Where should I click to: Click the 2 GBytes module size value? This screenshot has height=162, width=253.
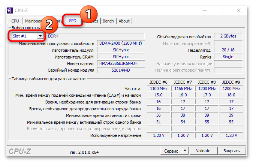228,36
